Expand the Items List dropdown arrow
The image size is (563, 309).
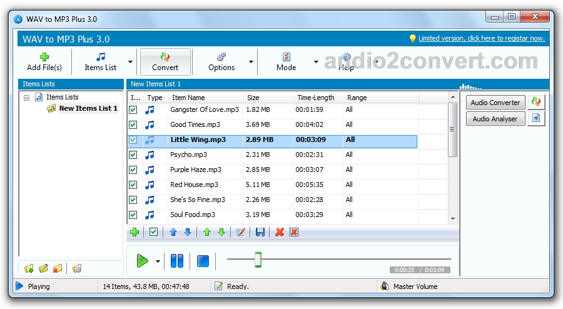(130, 62)
